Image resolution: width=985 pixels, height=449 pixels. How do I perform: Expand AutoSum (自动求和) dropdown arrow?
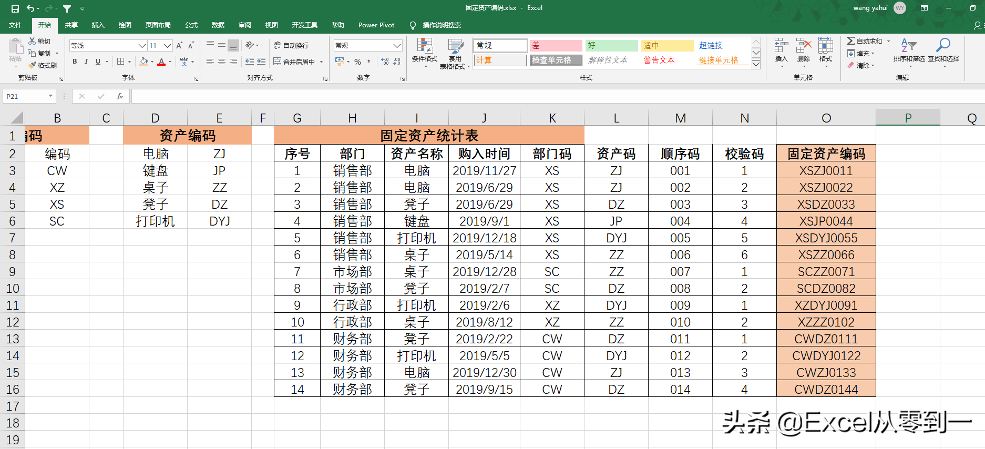pyautogui.click(x=889, y=41)
